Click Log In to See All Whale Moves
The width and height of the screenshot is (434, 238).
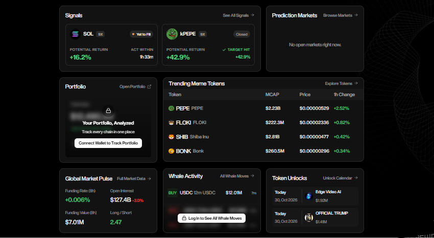[x=211, y=218]
